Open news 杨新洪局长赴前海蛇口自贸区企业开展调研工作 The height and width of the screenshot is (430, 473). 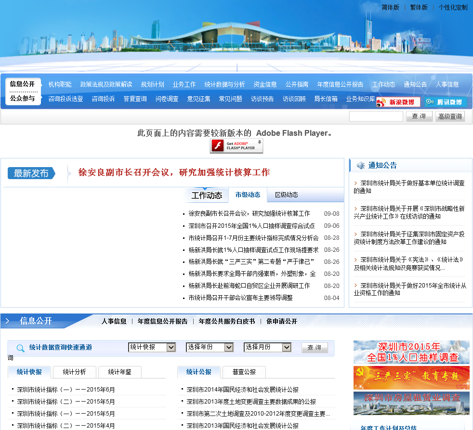click(x=249, y=286)
